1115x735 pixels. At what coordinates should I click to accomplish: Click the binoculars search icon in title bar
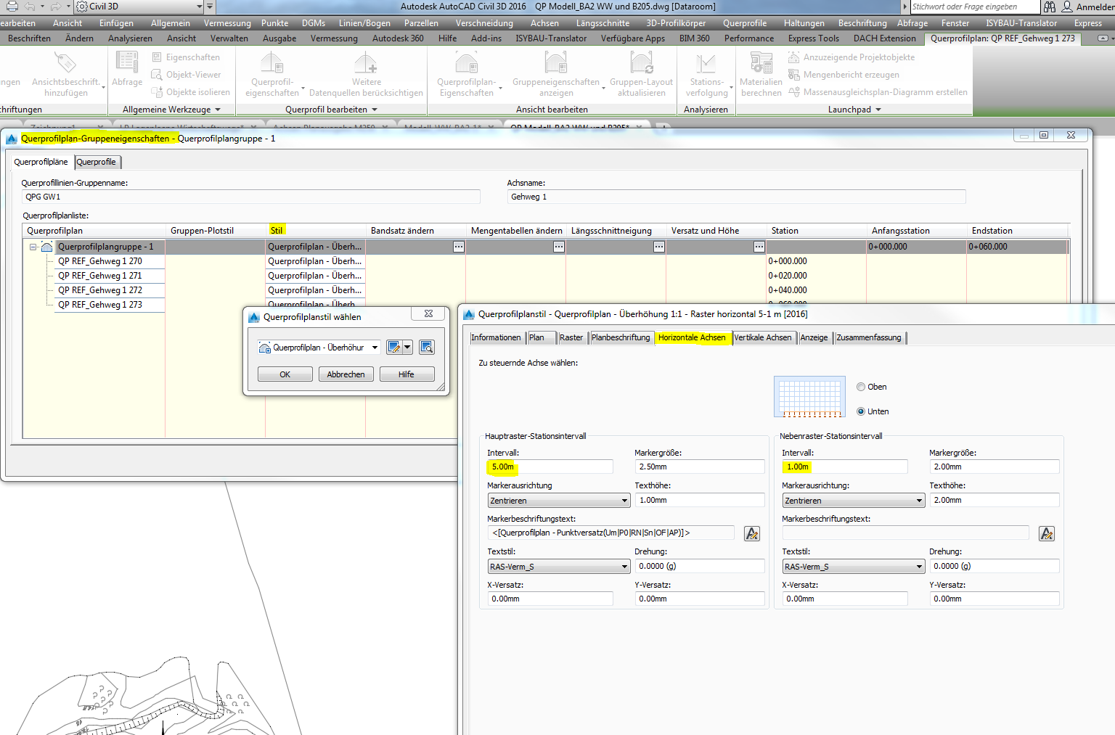(1050, 7)
